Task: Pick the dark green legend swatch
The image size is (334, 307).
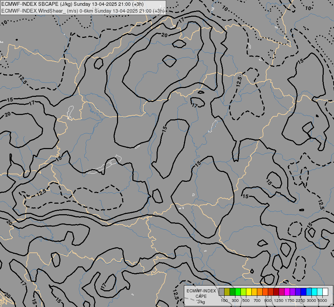Action: click(x=233, y=292)
